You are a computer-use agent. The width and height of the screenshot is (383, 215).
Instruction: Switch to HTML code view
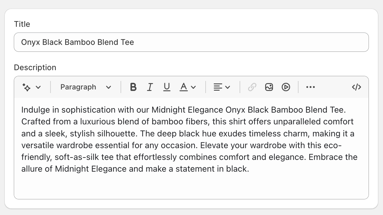(x=356, y=87)
